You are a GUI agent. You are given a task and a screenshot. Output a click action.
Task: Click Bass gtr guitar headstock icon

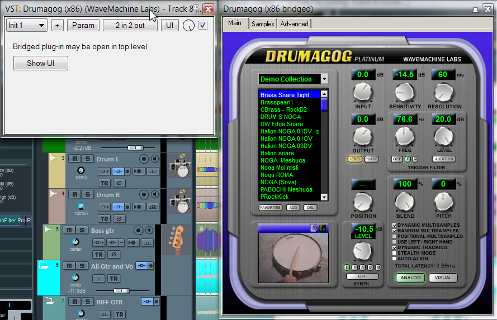coord(177,240)
